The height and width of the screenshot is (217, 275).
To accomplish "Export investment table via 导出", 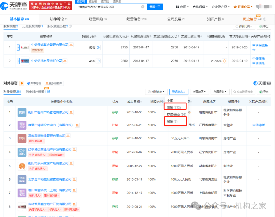I will [264, 92].
